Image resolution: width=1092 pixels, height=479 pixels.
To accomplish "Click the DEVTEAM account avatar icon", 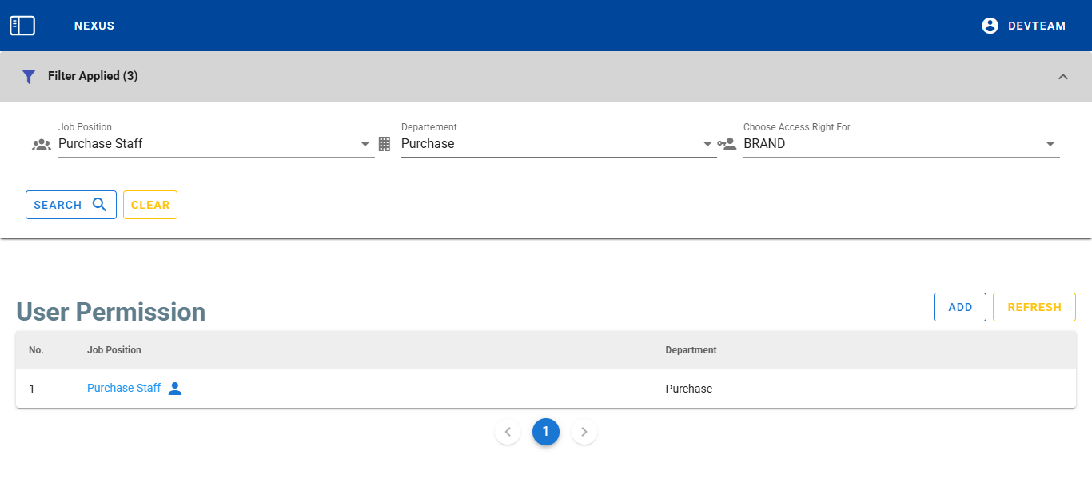I will (x=990, y=26).
